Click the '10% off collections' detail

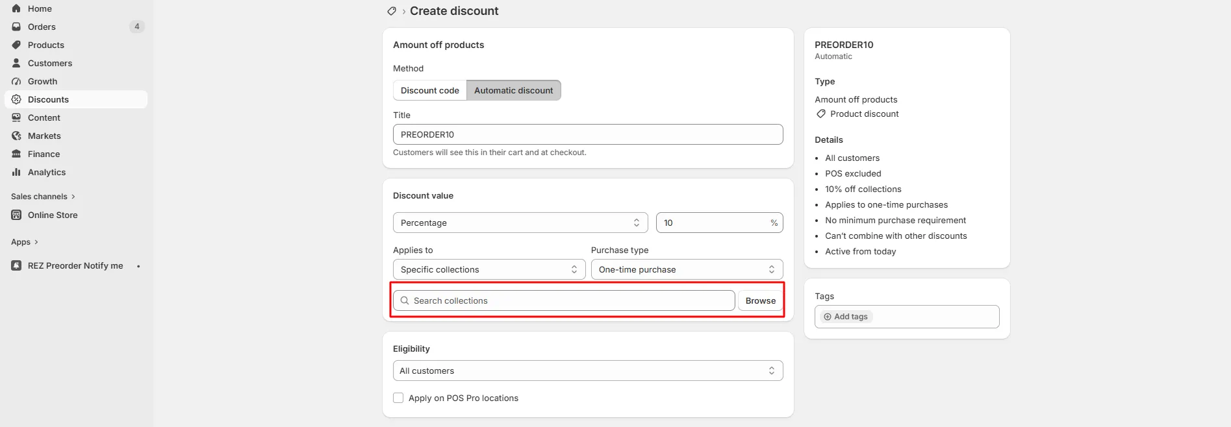pyautogui.click(x=863, y=189)
